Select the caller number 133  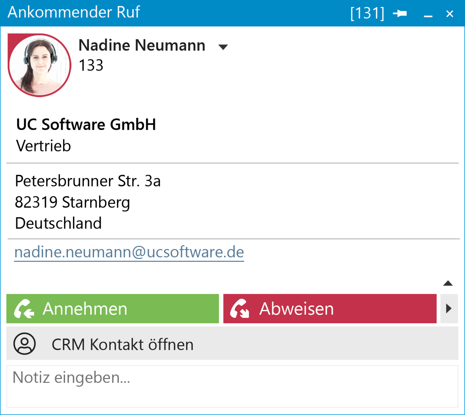pyautogui.click(x=91, y=65)
